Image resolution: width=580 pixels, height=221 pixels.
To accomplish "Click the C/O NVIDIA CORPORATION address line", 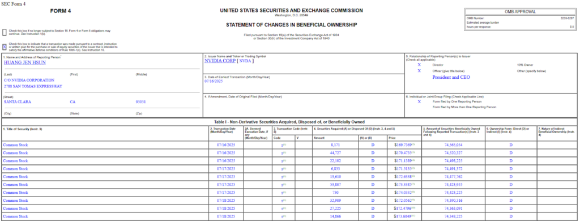I will point(29,80).
